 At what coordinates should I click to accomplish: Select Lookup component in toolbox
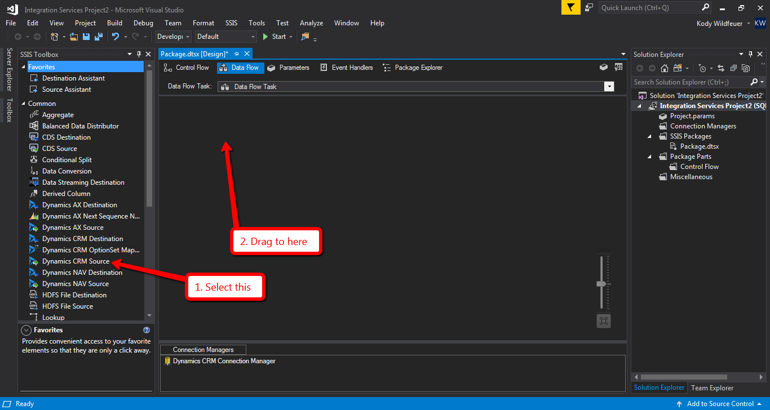(53, 318)
